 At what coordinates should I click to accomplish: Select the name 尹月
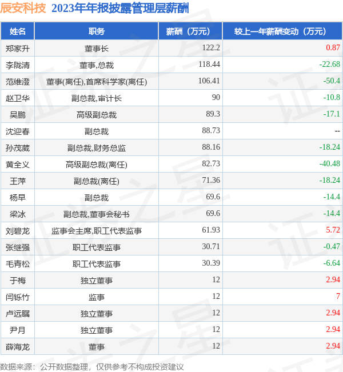[x=18, y=330]
